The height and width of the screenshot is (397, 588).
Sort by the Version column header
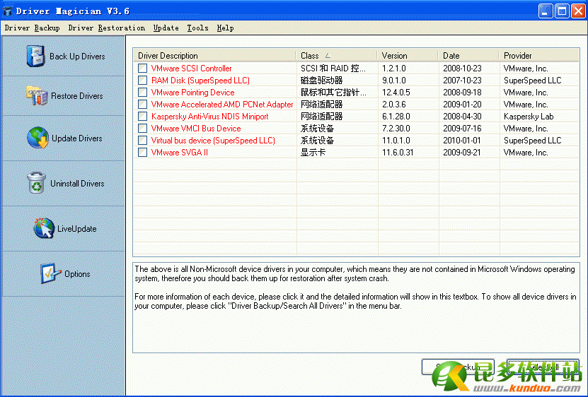click(408, 55)
